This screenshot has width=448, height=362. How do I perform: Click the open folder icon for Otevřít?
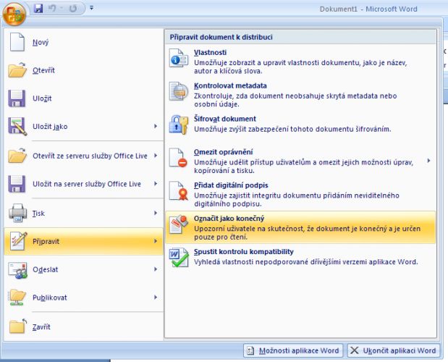[x=17, y=70]
